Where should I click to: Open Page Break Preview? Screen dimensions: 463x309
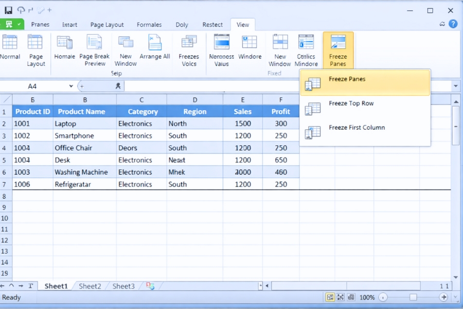(95, 49)
